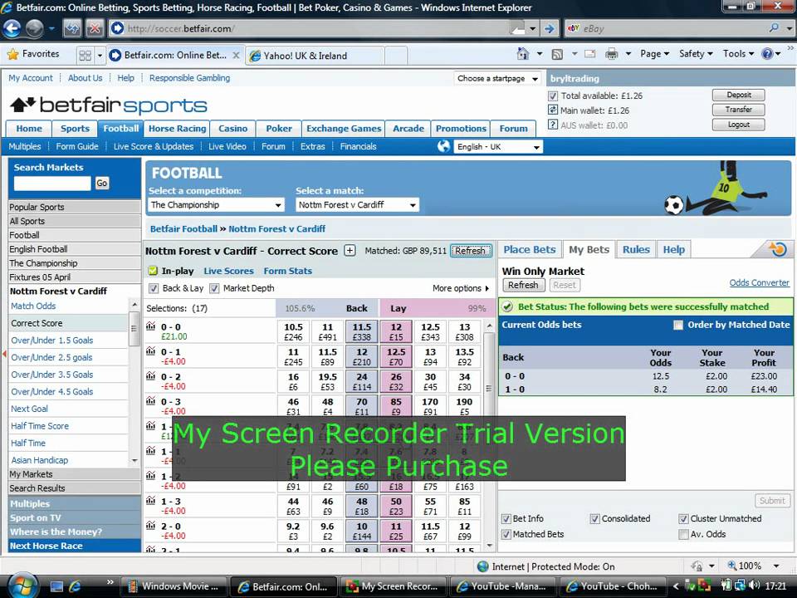Click the volume speaker icon in system tray
This screenshot has height=598, width=797.
[755, 586]
